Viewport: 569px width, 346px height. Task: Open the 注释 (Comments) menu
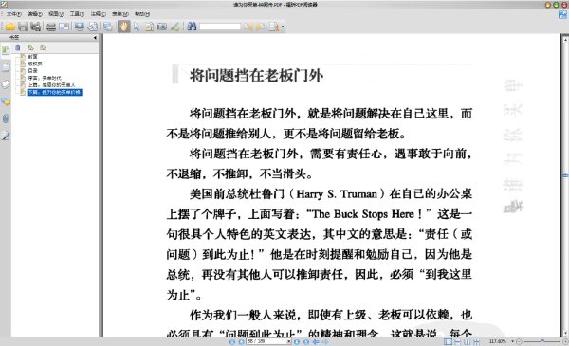[x=99, y=14]
